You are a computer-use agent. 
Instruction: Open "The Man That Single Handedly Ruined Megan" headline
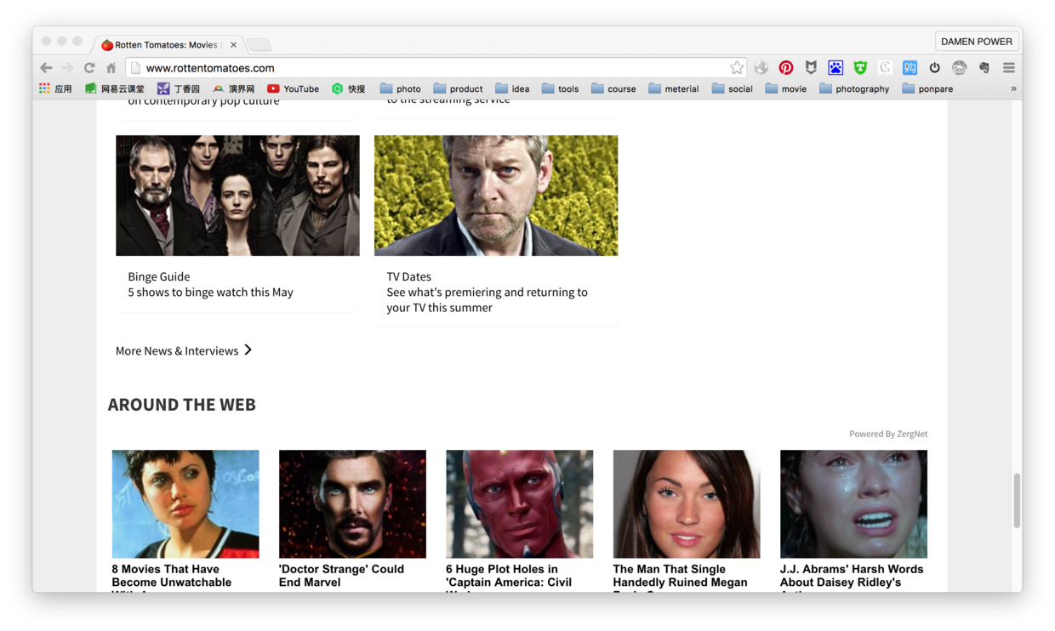[x=681, y=577]
